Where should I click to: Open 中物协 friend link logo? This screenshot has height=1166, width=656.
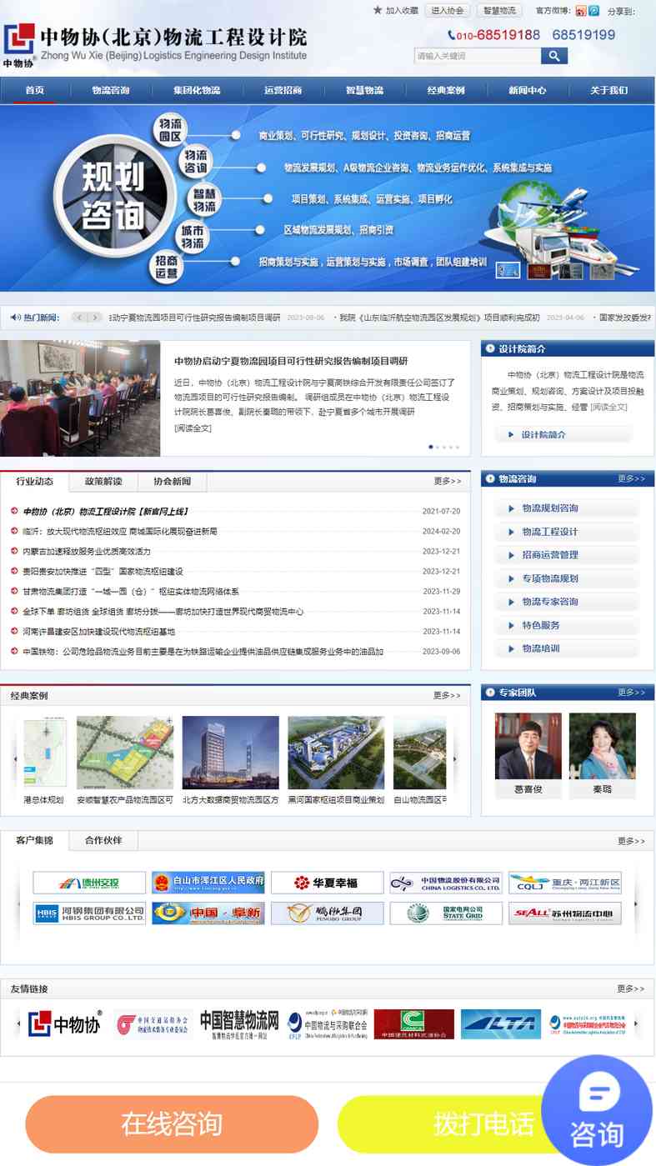click(64, 1024)
